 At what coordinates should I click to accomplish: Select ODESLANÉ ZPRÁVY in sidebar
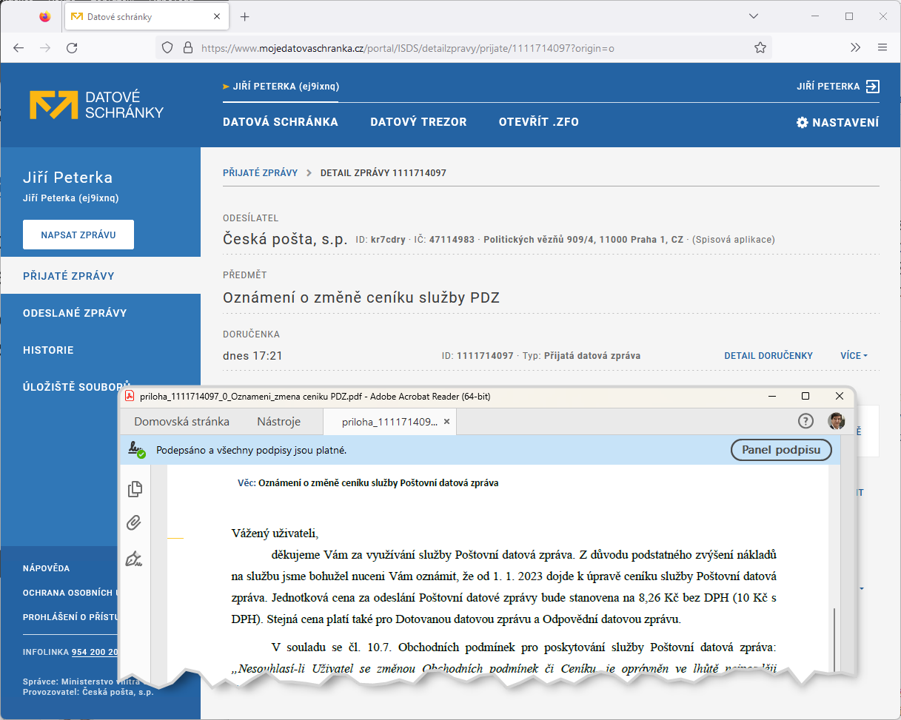[x=100, y=312]
